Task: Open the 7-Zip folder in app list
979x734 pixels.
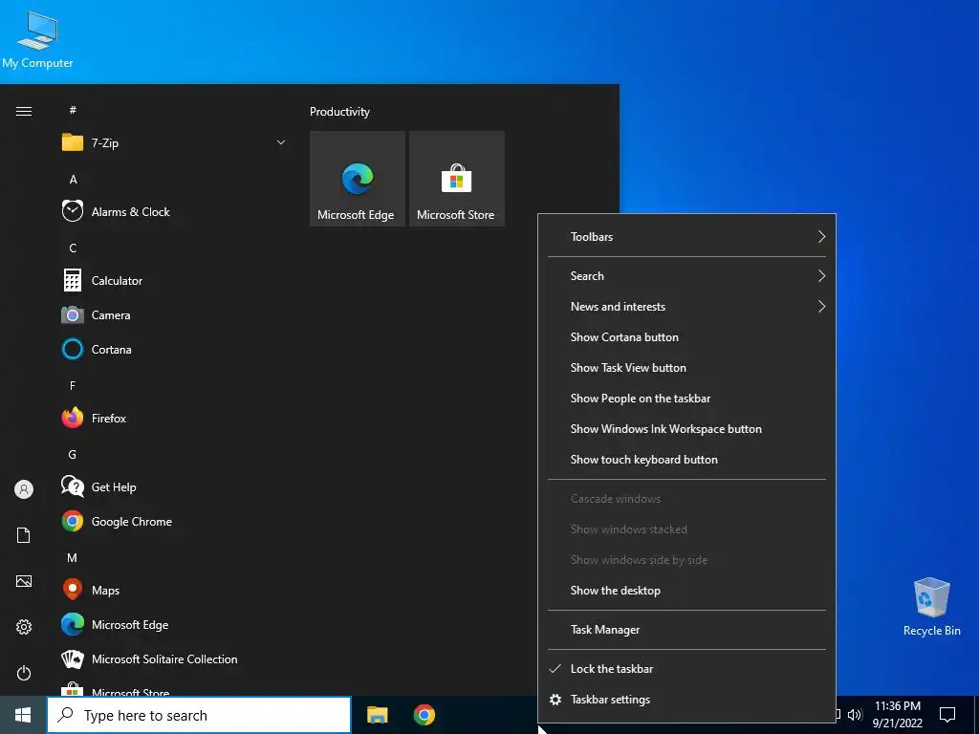Action: pyautogui.click(x=174, y=143)
